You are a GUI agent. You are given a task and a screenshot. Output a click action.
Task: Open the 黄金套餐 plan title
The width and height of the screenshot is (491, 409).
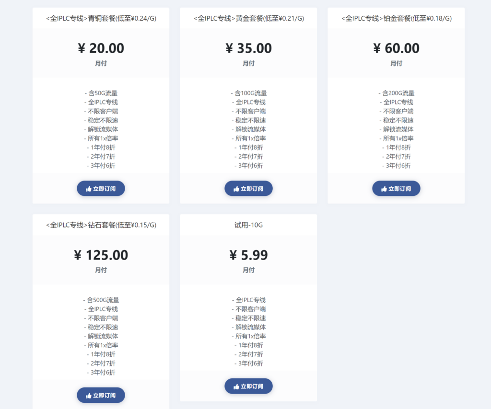pyautogui.click(x=249, y=19)
